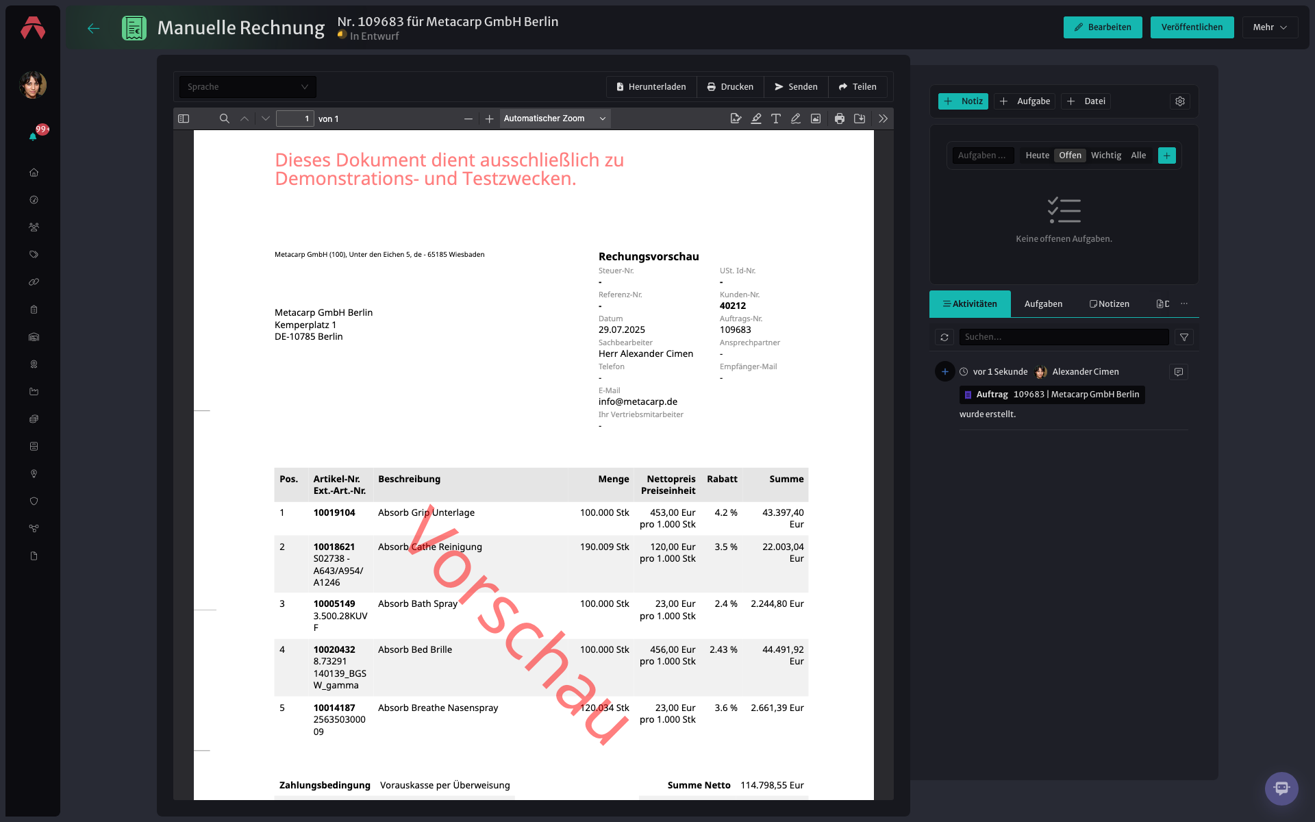Expand the Mehr menu

[x=1270, y=27]
